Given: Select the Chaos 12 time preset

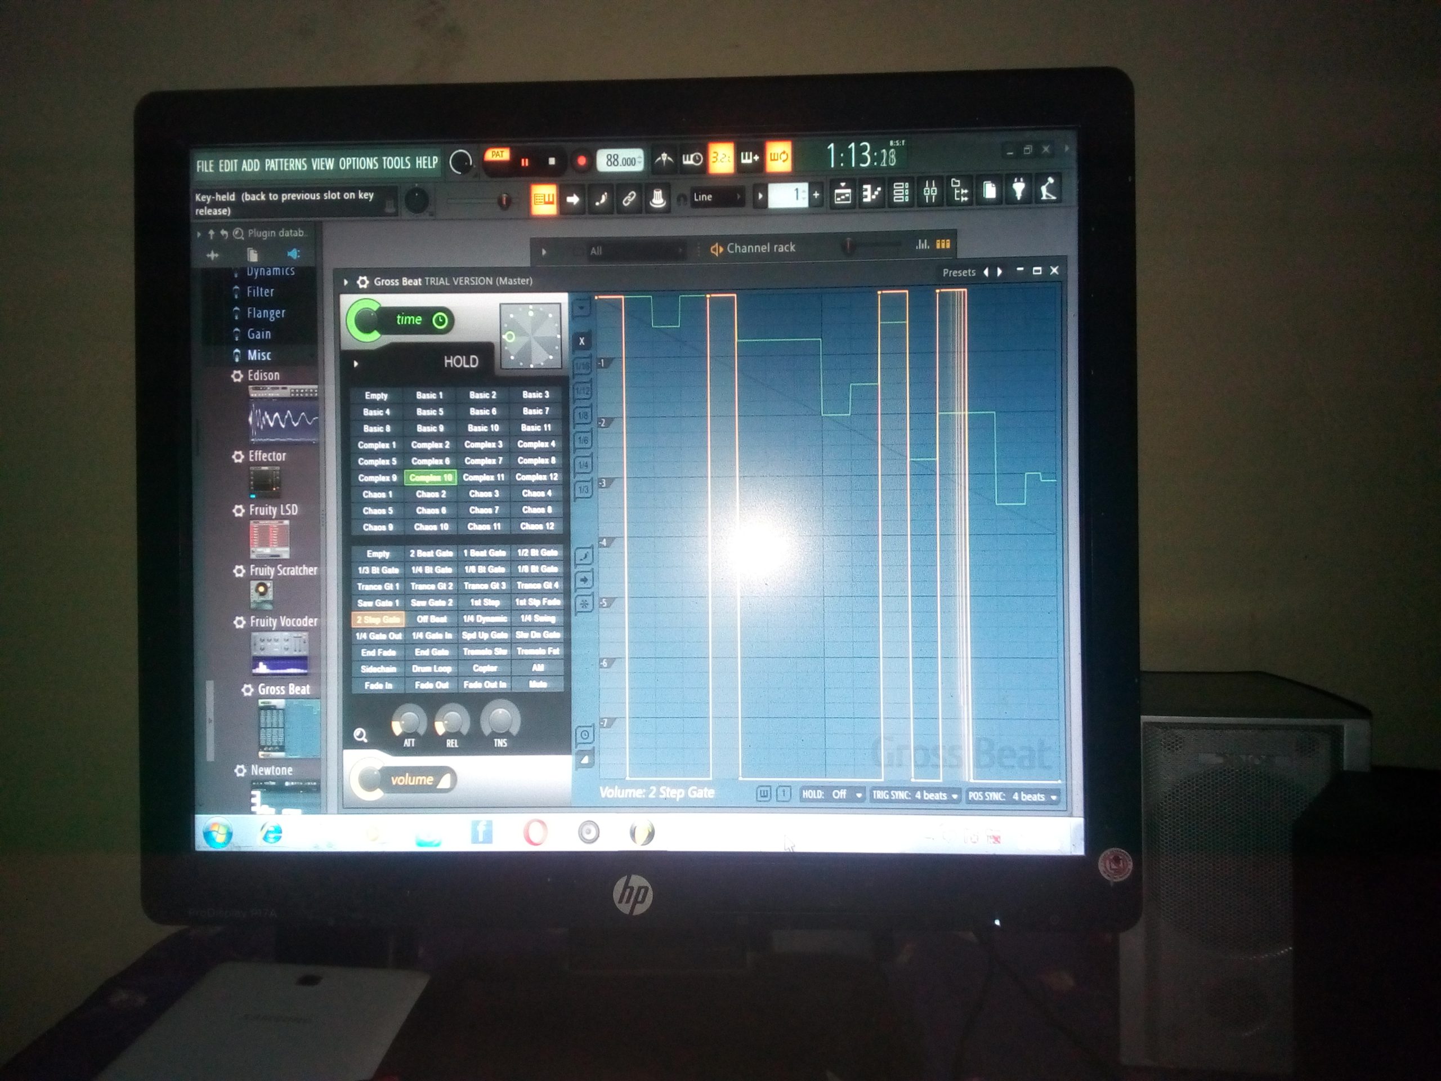Looking at the screenshot, I should 538,526.
